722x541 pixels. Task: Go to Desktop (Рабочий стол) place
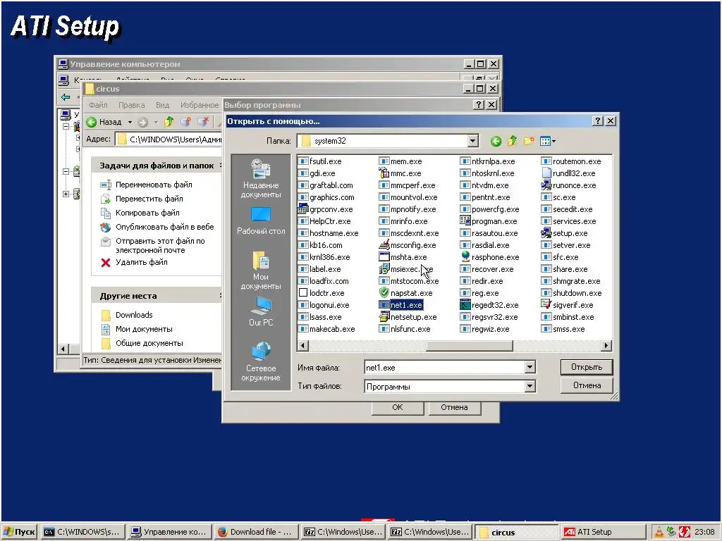tap(261, 220)
